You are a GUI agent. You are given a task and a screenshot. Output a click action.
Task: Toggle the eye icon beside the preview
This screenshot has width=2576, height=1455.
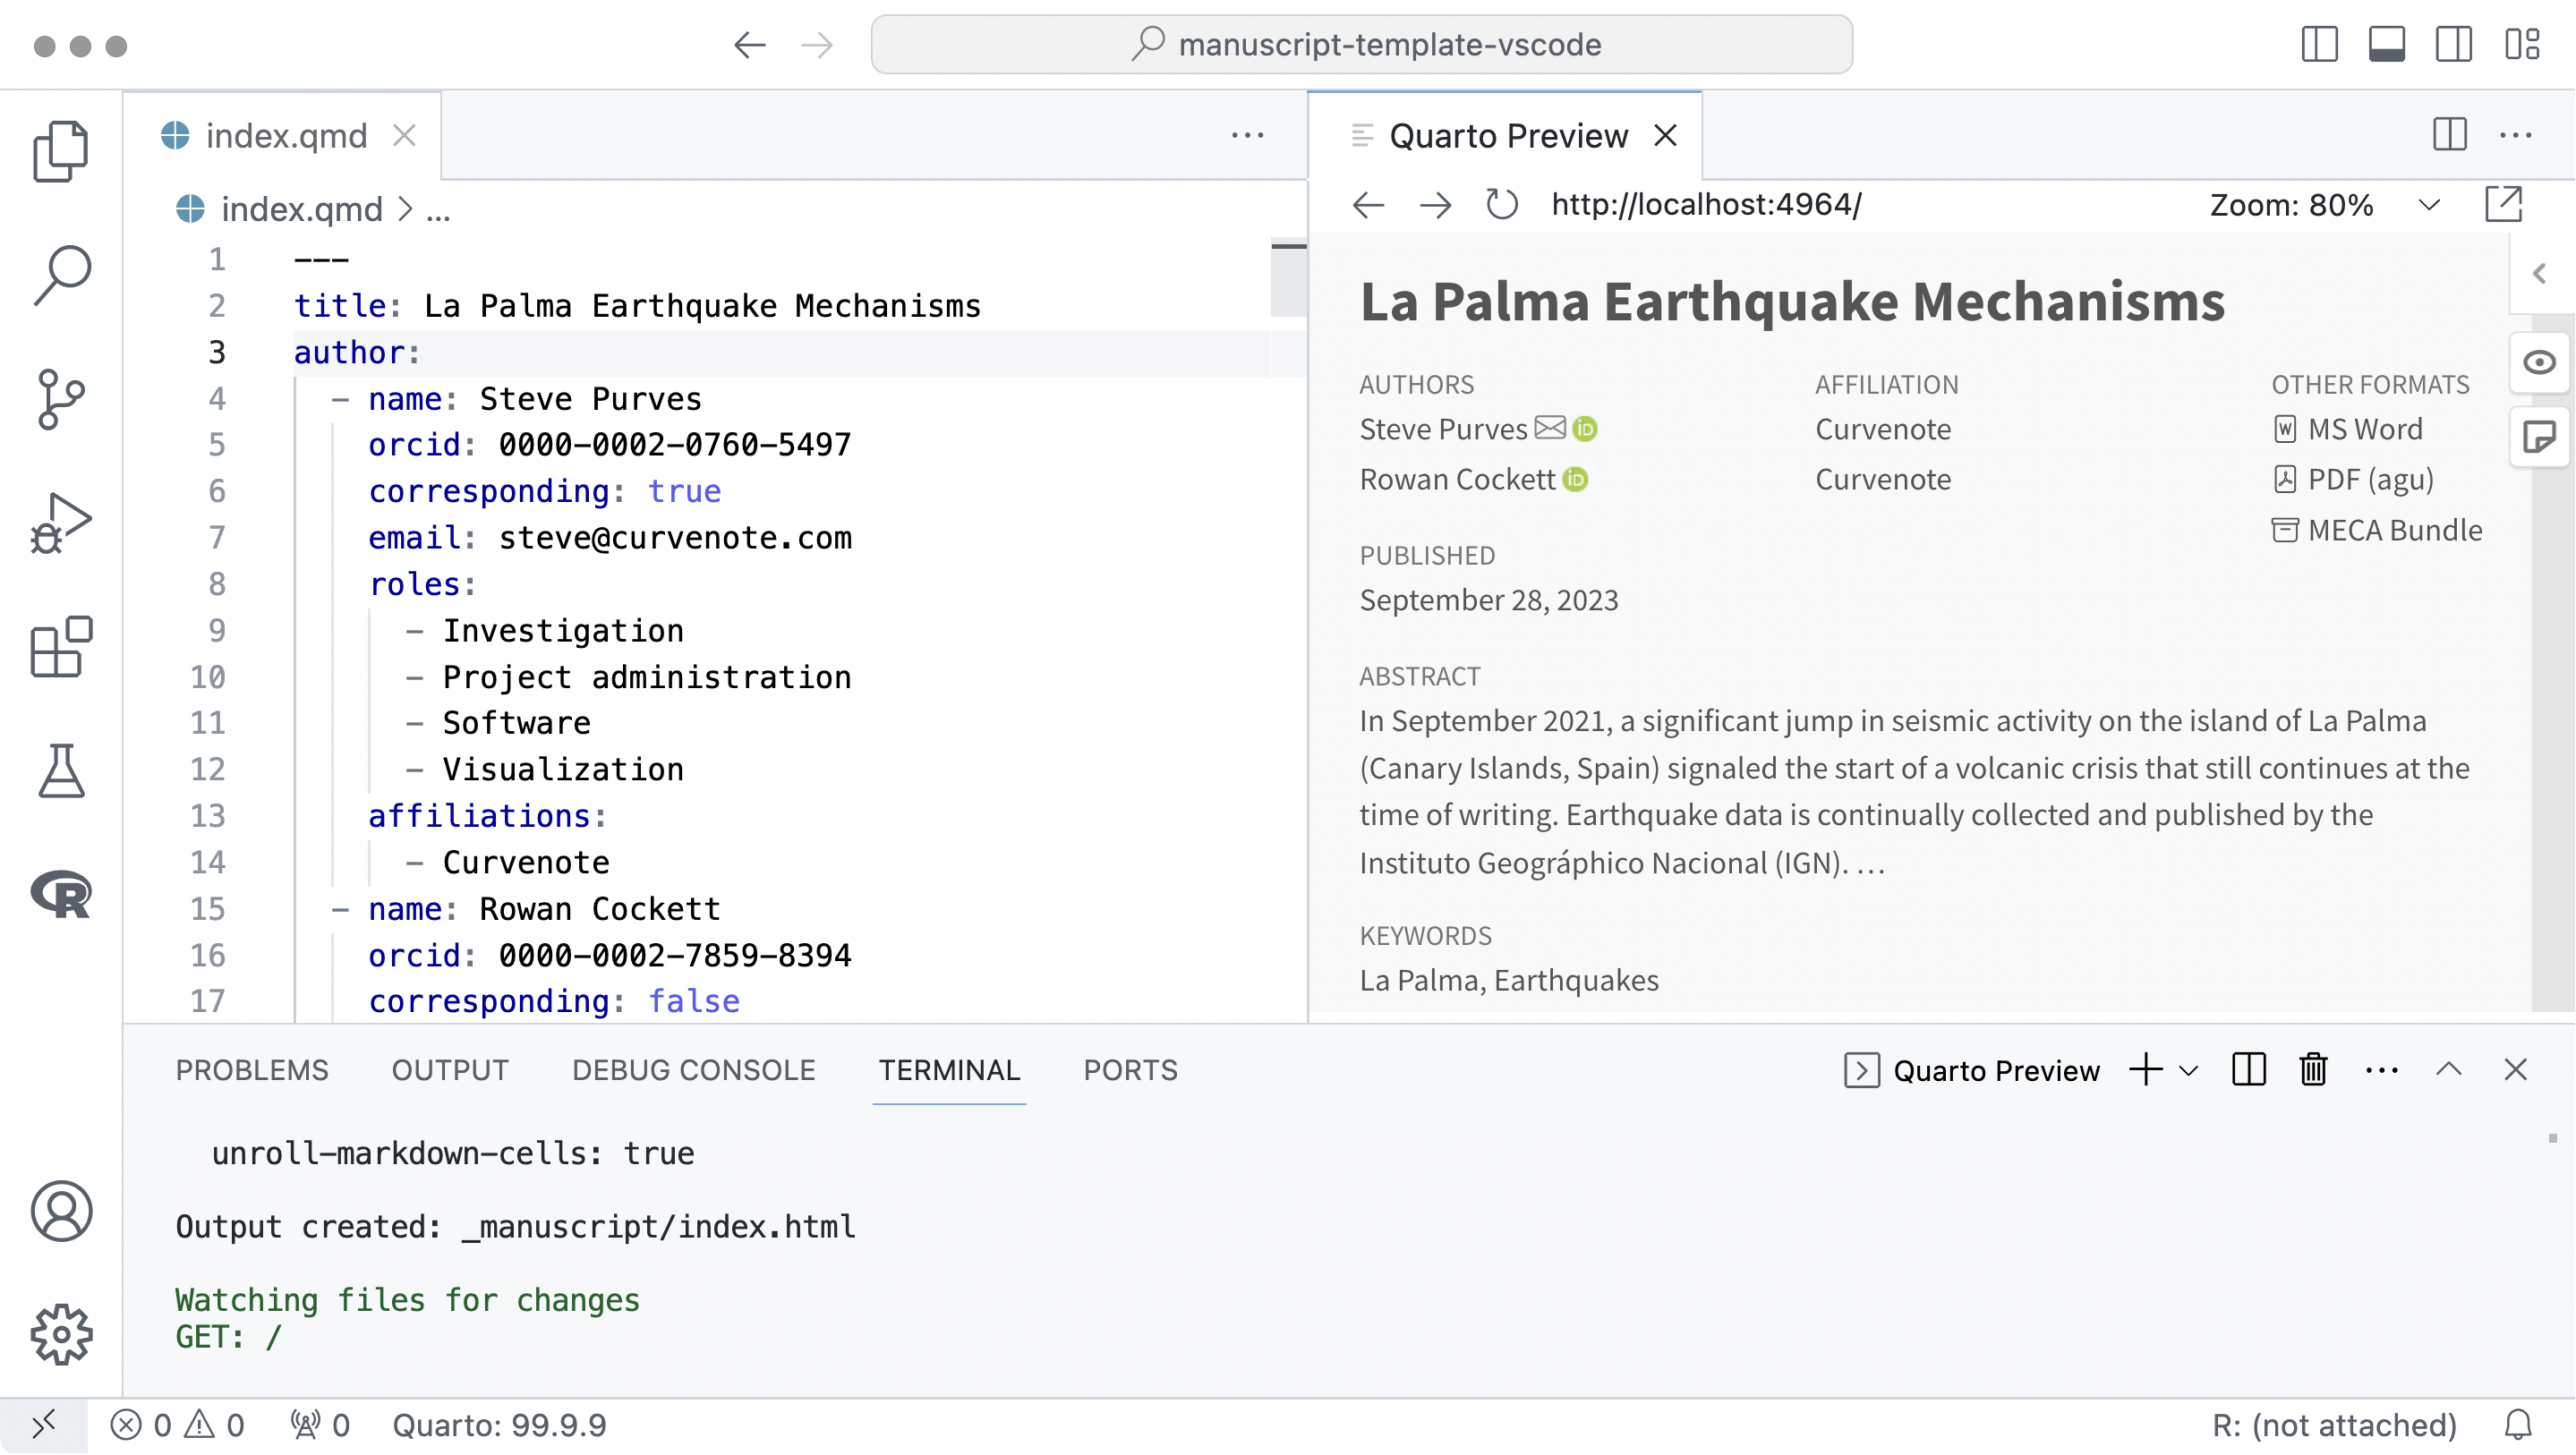[2540, 363]
